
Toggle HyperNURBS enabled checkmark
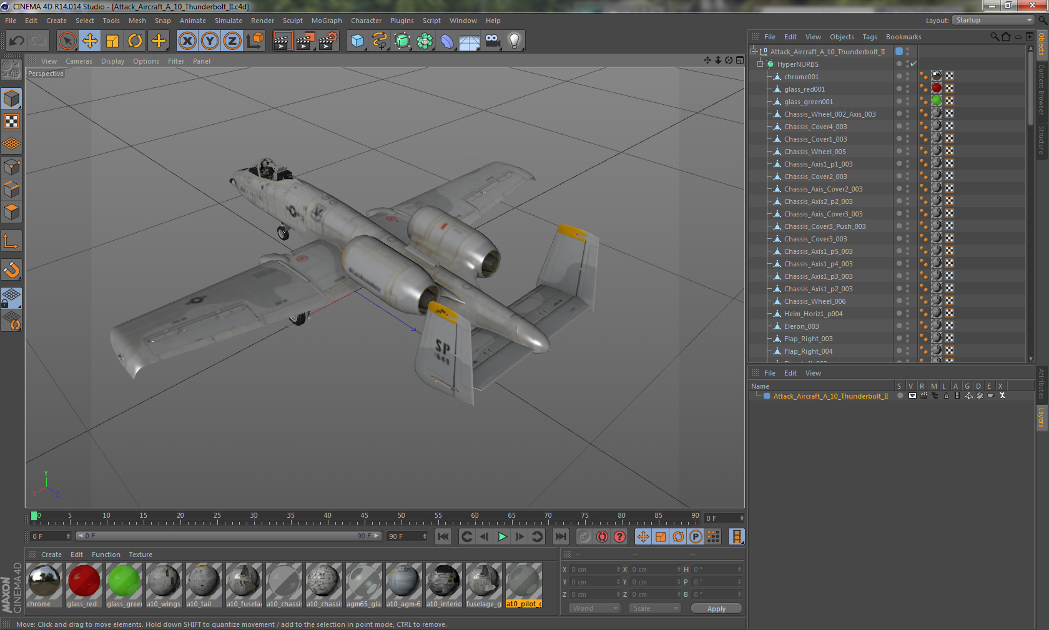tap(914, 64)
